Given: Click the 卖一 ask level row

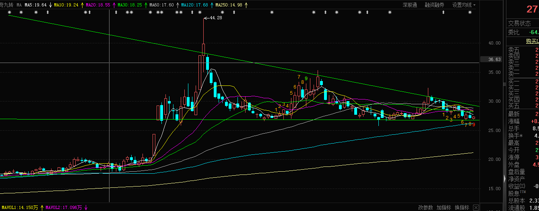Looking at the screenshot, I should click(522, 74).
